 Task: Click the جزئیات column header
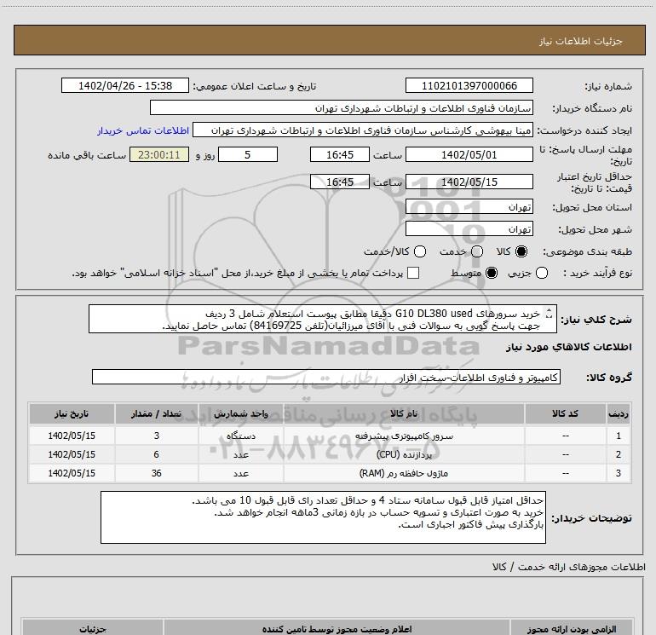tap(93, 629)
